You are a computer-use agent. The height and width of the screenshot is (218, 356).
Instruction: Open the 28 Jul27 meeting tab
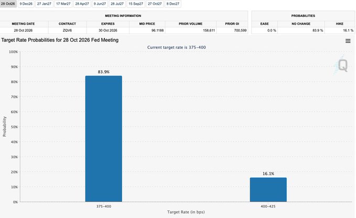(117, 4)
